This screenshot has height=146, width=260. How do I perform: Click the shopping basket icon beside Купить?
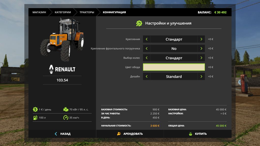[x=190, y=134]
